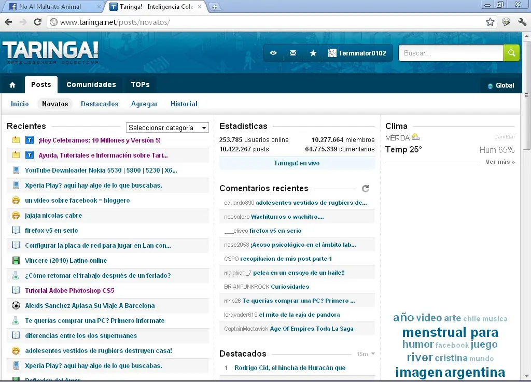The width and height of the screenshot is (531, 382).
Task: Click the Ver más » weather link
Action: pyautogui.click(x=500, y=162)
